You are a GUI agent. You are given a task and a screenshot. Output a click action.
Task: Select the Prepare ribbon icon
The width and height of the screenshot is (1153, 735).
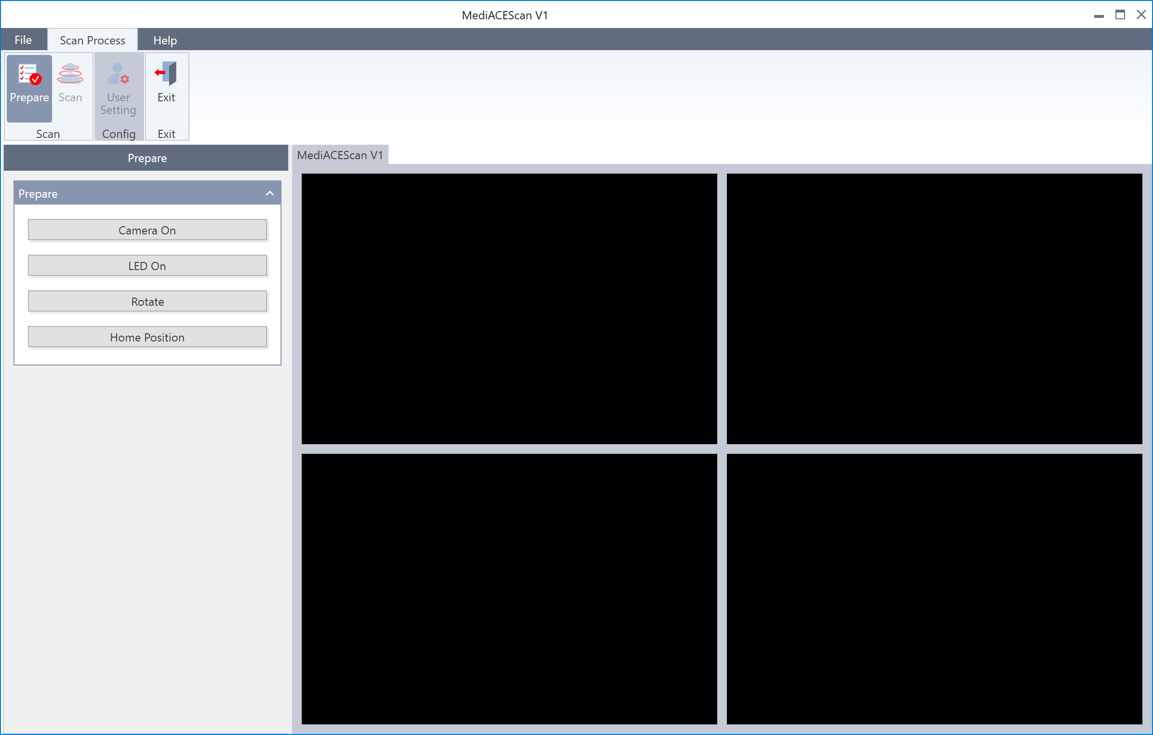point(29,88)
